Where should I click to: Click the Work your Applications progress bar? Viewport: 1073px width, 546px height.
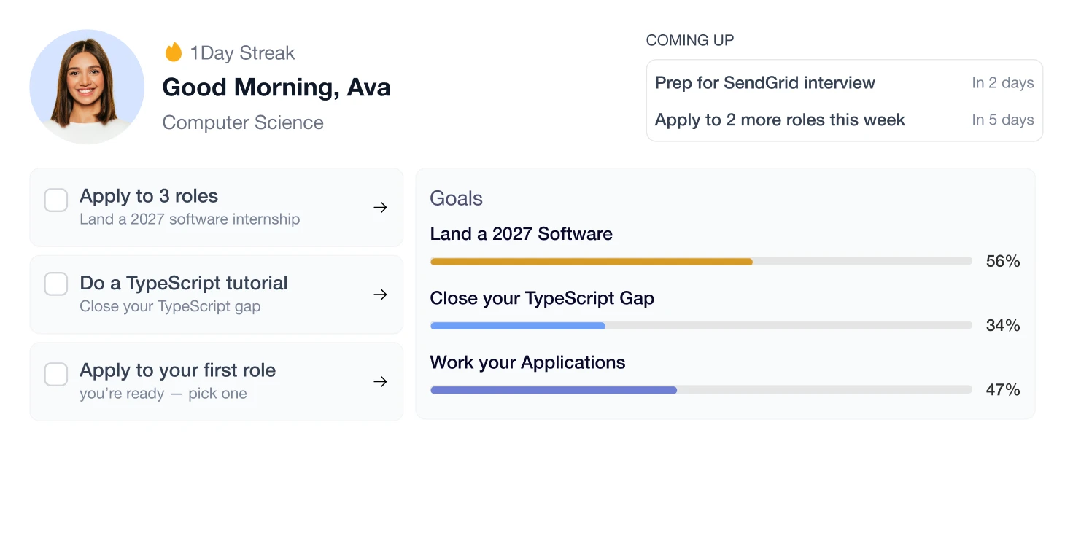701,390
